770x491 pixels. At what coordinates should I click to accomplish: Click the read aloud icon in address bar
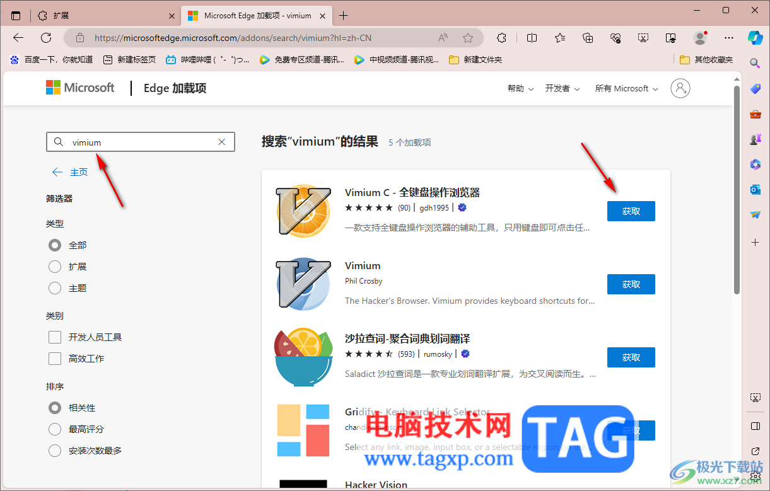(443, 38)
